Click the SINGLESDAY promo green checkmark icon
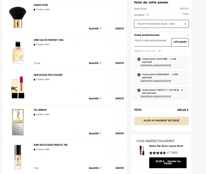This screenshot has height=174, width=206. (139, 74)
